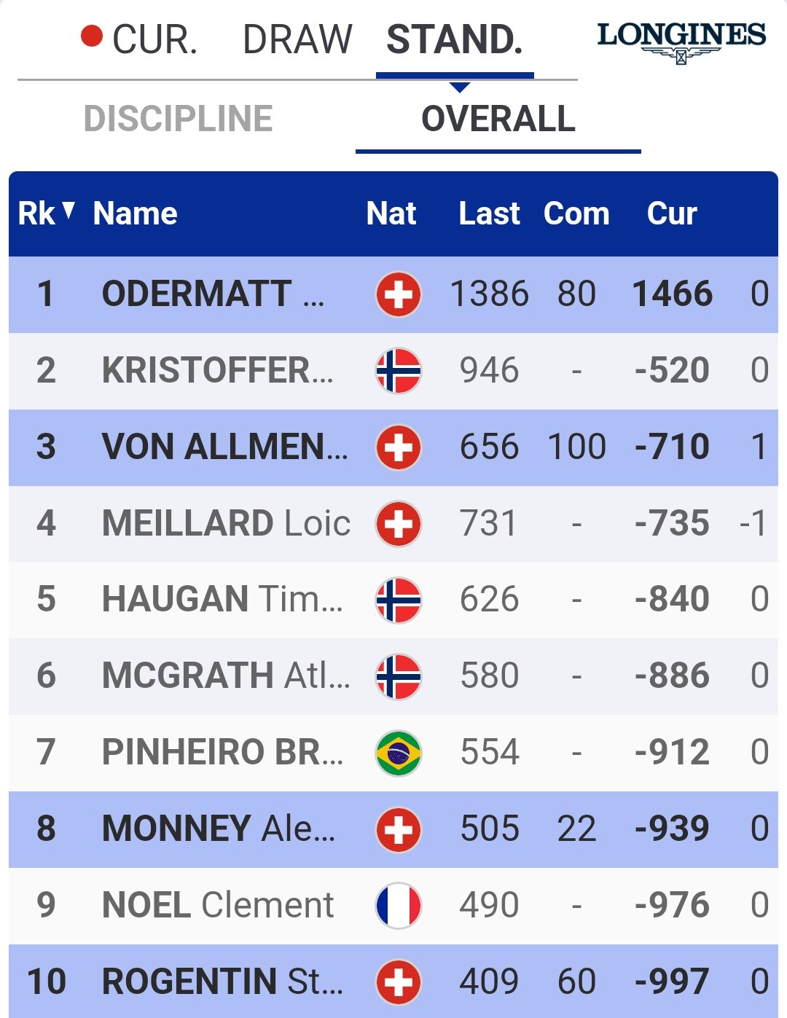Click the Norwegian flag in McGrath's row
The height and width of the screenshot is (1018, 787).
(399, 676)
